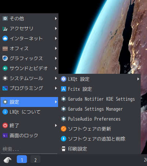Click the LXQt について info icon
147x166 pixels.
click(5, 112)
